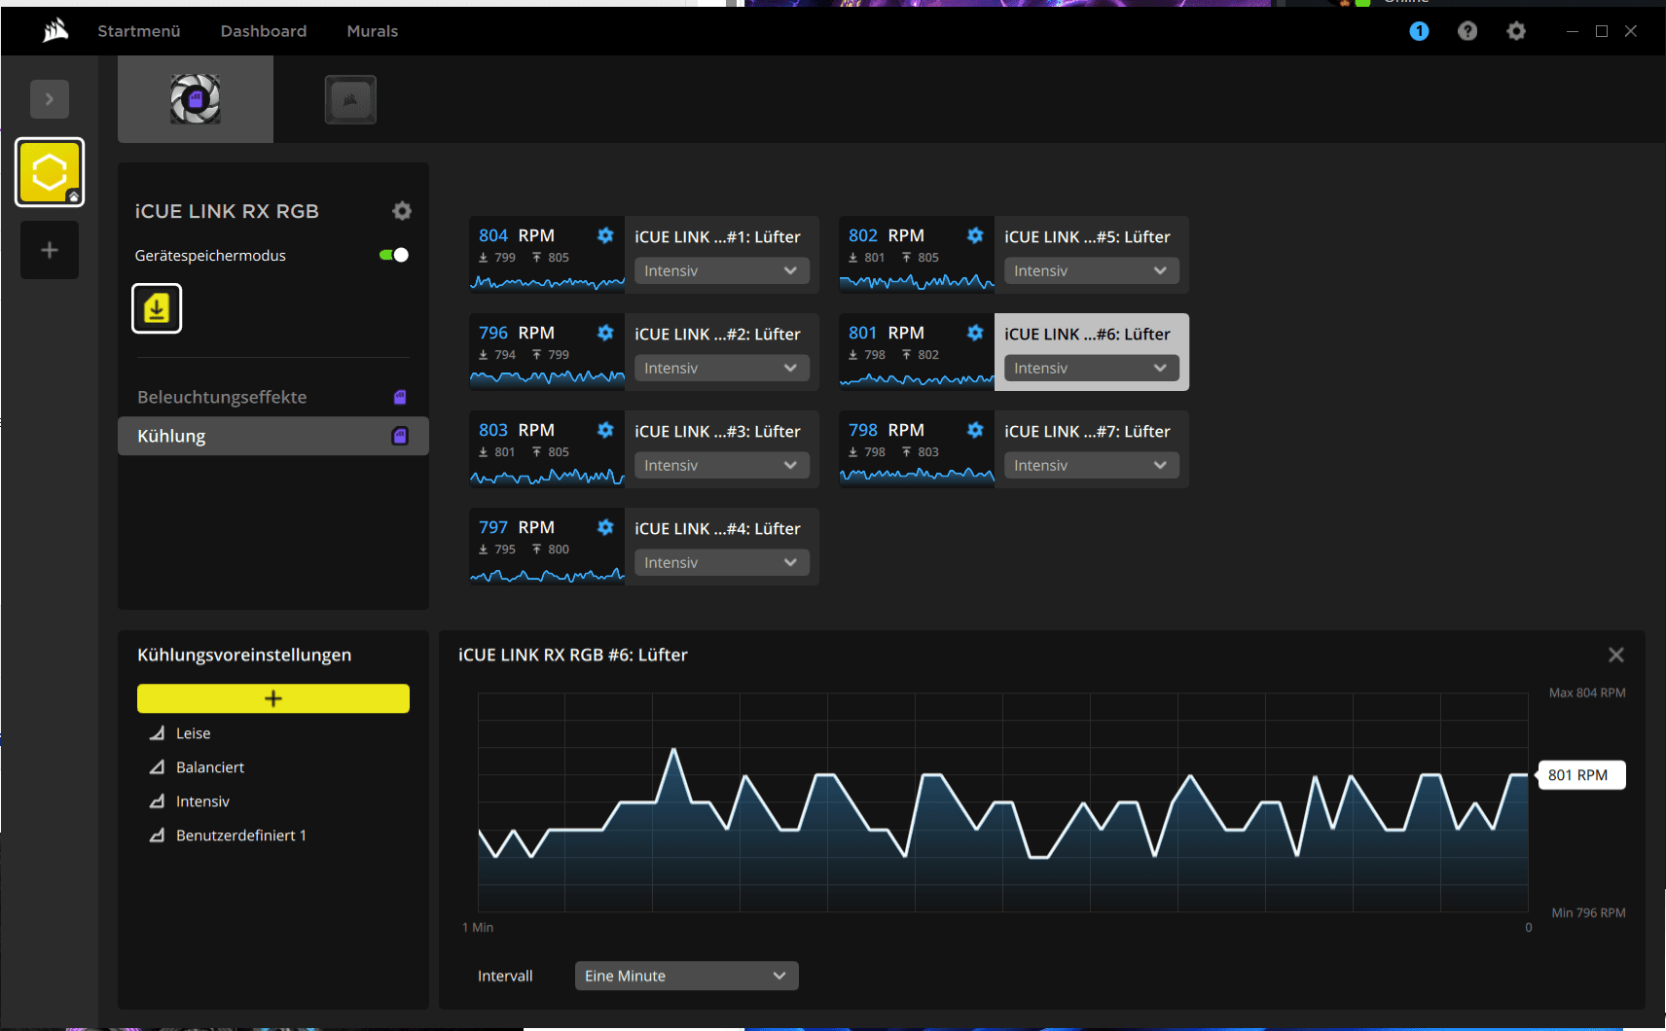1666x1031 pixels.
Task: Click the 798 RPM sparkline of fan #7
Action: click(x=917, y=476)
